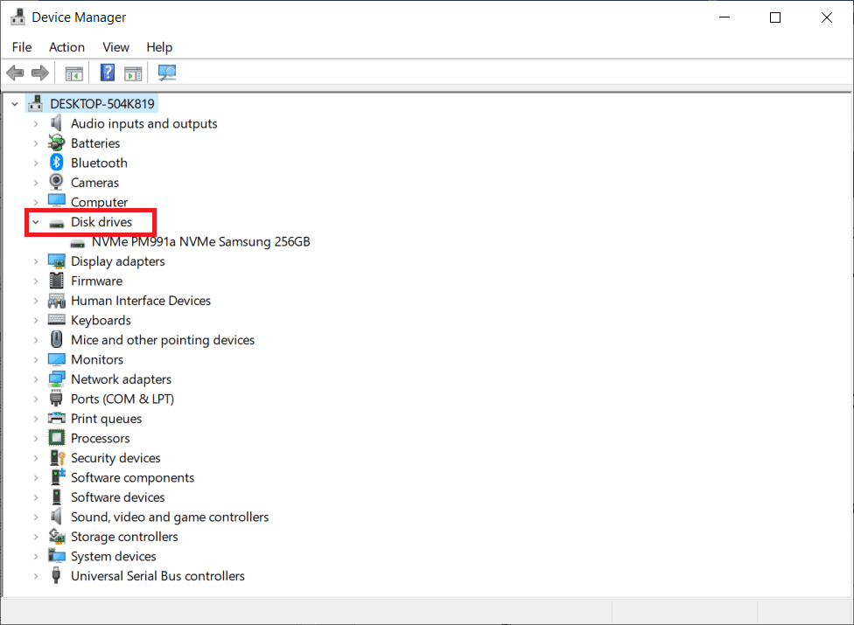The width and height of the screenshot is (854, 625).
Task: Select the Security devices label
Action: click(x=115, y=457)
